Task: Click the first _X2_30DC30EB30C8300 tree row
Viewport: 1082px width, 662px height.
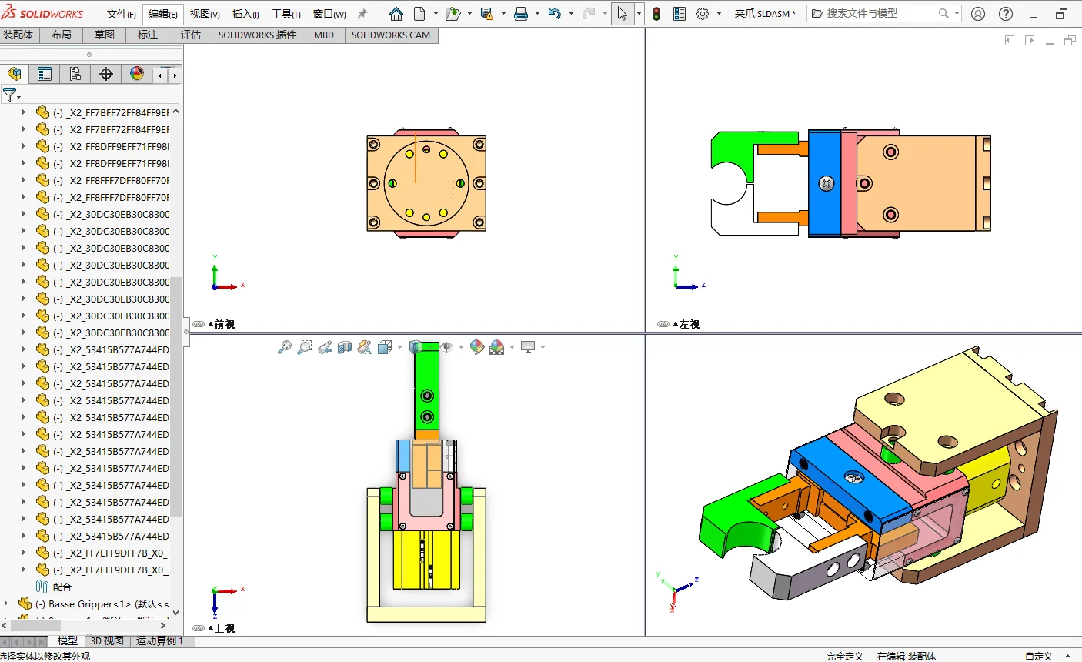Action: 103,214
